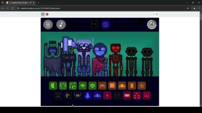This screenshot has width=202, height=113.
Task: Reload the browser page
Action: pyautogui.click(x=12, y=8)
